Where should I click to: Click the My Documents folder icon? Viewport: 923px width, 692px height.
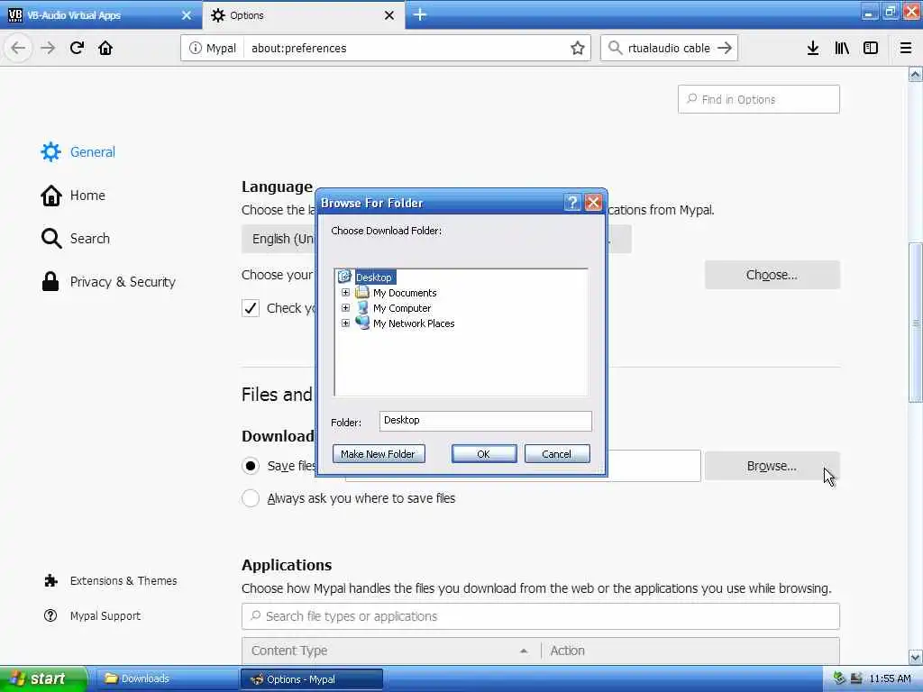tap(362, 293)
